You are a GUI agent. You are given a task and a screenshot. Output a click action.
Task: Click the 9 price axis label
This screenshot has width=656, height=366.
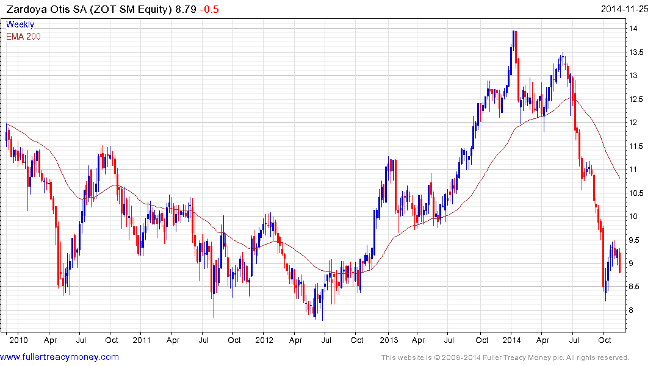coord(631,264)
